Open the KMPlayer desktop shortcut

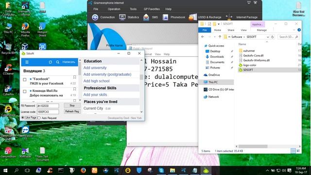point(25,153)
